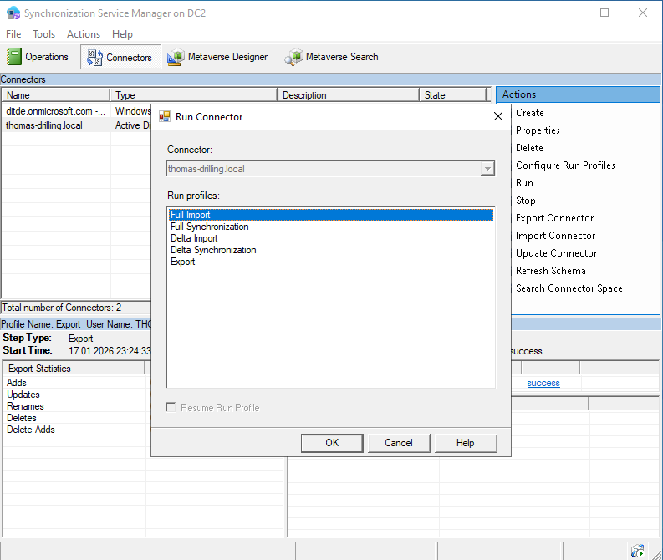
Task: Minimize the Synchronization Service Manager window
Action: pyautogui.click(x=567, y=13)
